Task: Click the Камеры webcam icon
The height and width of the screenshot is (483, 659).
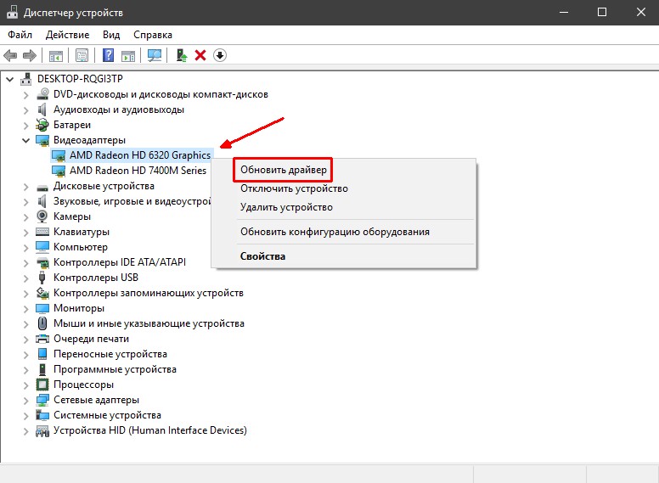Action: (x=42, y=216)
